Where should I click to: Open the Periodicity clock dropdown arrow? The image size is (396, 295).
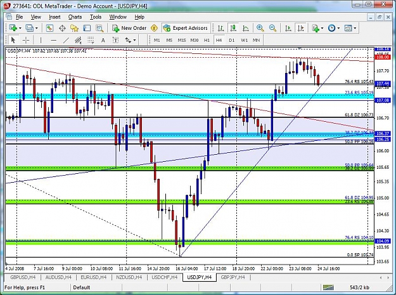click(x=338, y=28)
